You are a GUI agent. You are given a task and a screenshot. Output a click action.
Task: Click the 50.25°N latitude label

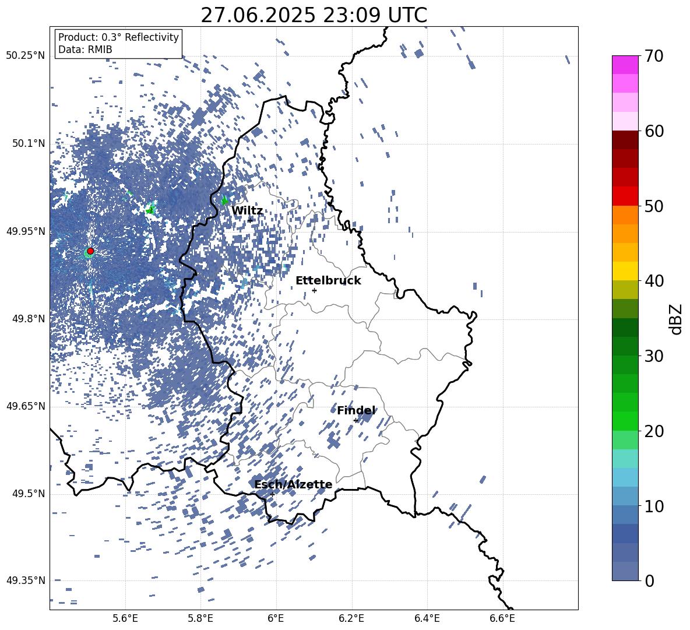[26, 56]
